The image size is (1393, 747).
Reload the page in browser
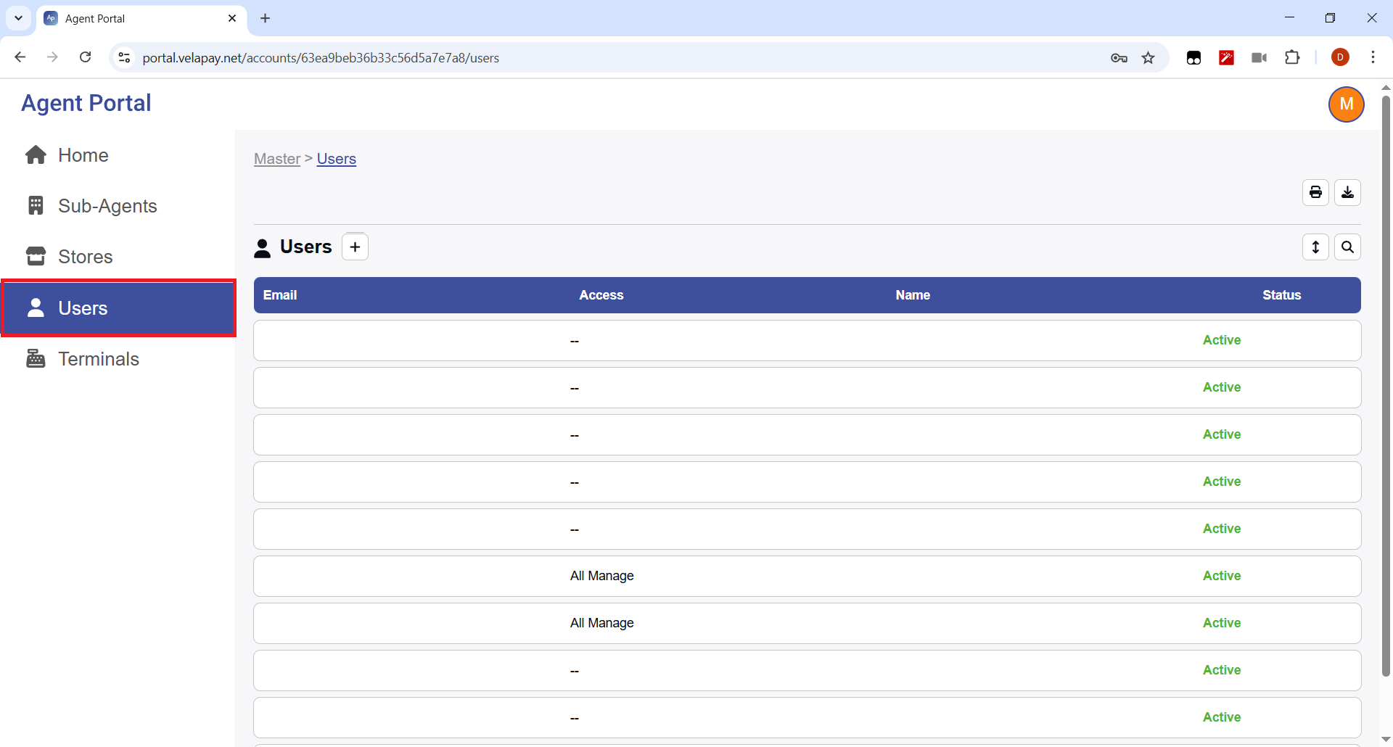coord(85,57)
